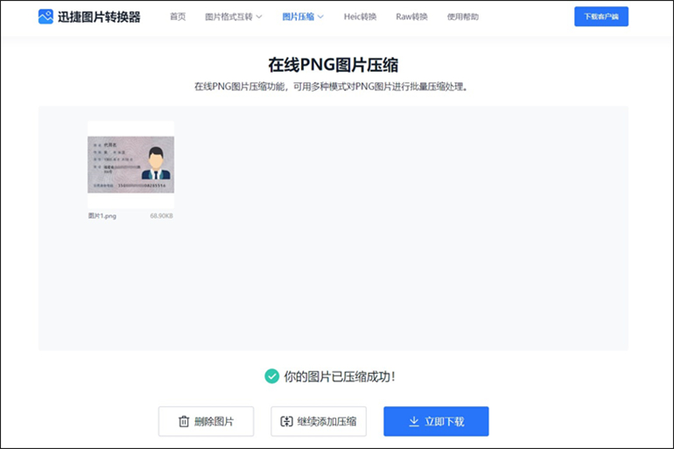Viewport: 674px width, 449px height.
Task: Click the 迅捷图片转换器 brand name
Action: pos(99,17)
